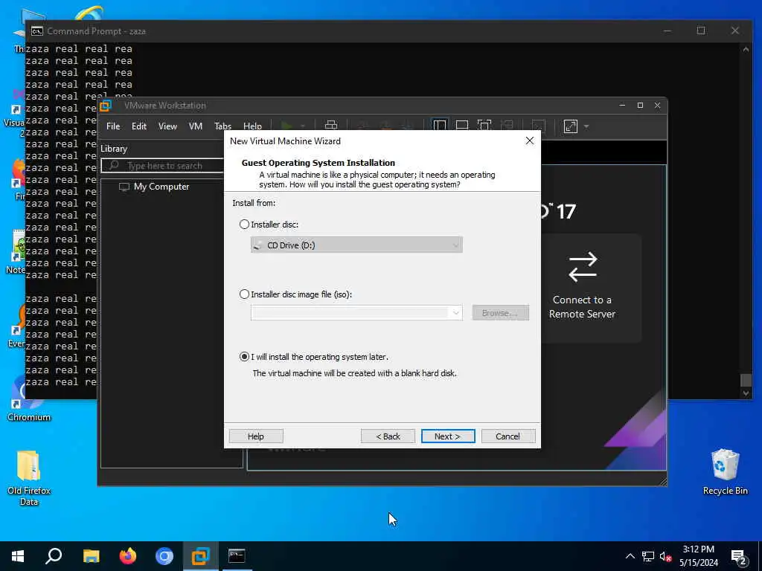Open the View menu in VMware Workstation
Image resolution: width=762 pixels, height=571 pixels.
pyautogui.click(x=167, y=126)
